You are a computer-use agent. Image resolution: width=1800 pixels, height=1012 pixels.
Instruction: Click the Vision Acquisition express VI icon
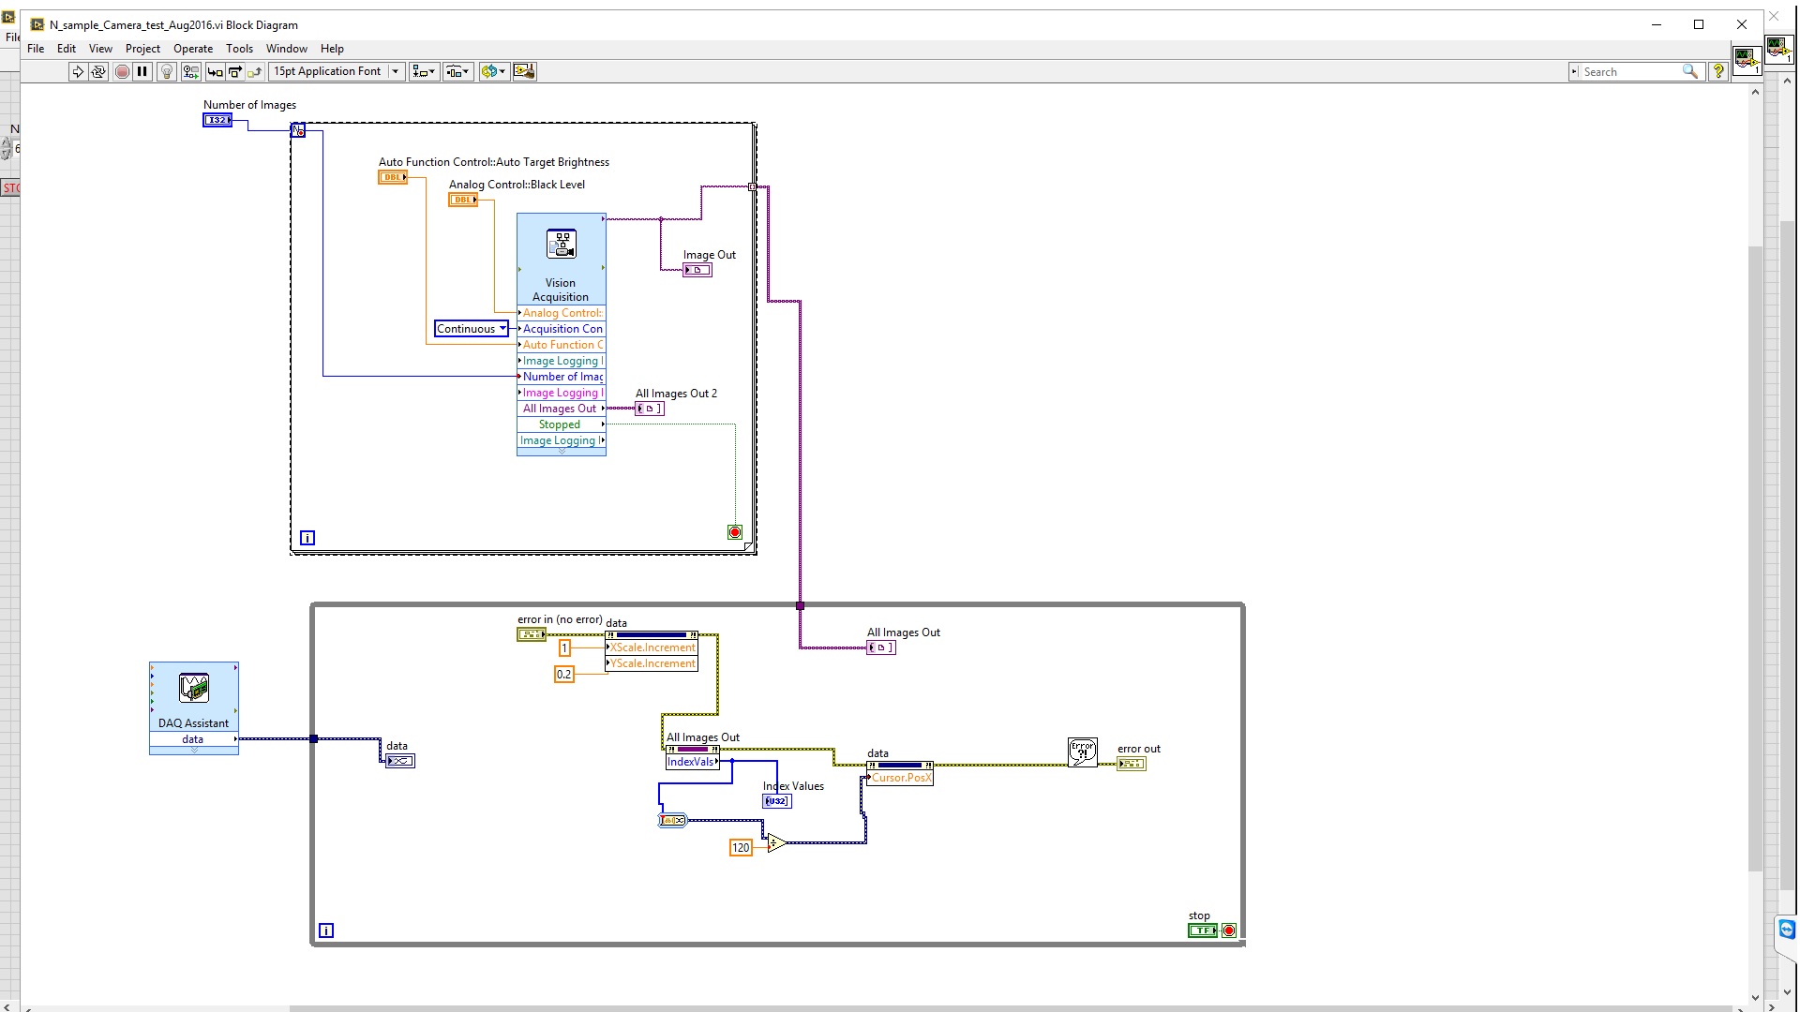(x=562, y=245)
